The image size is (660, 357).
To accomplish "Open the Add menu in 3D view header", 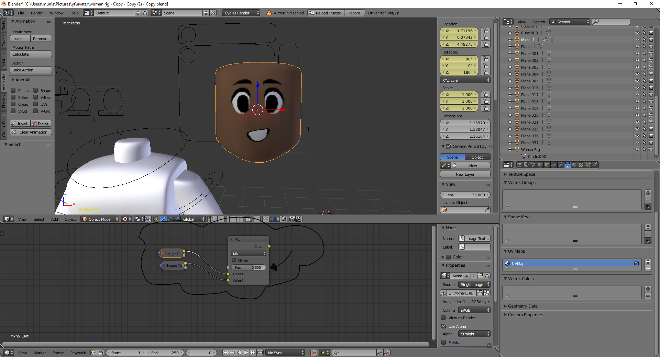I will click(54, 219).
